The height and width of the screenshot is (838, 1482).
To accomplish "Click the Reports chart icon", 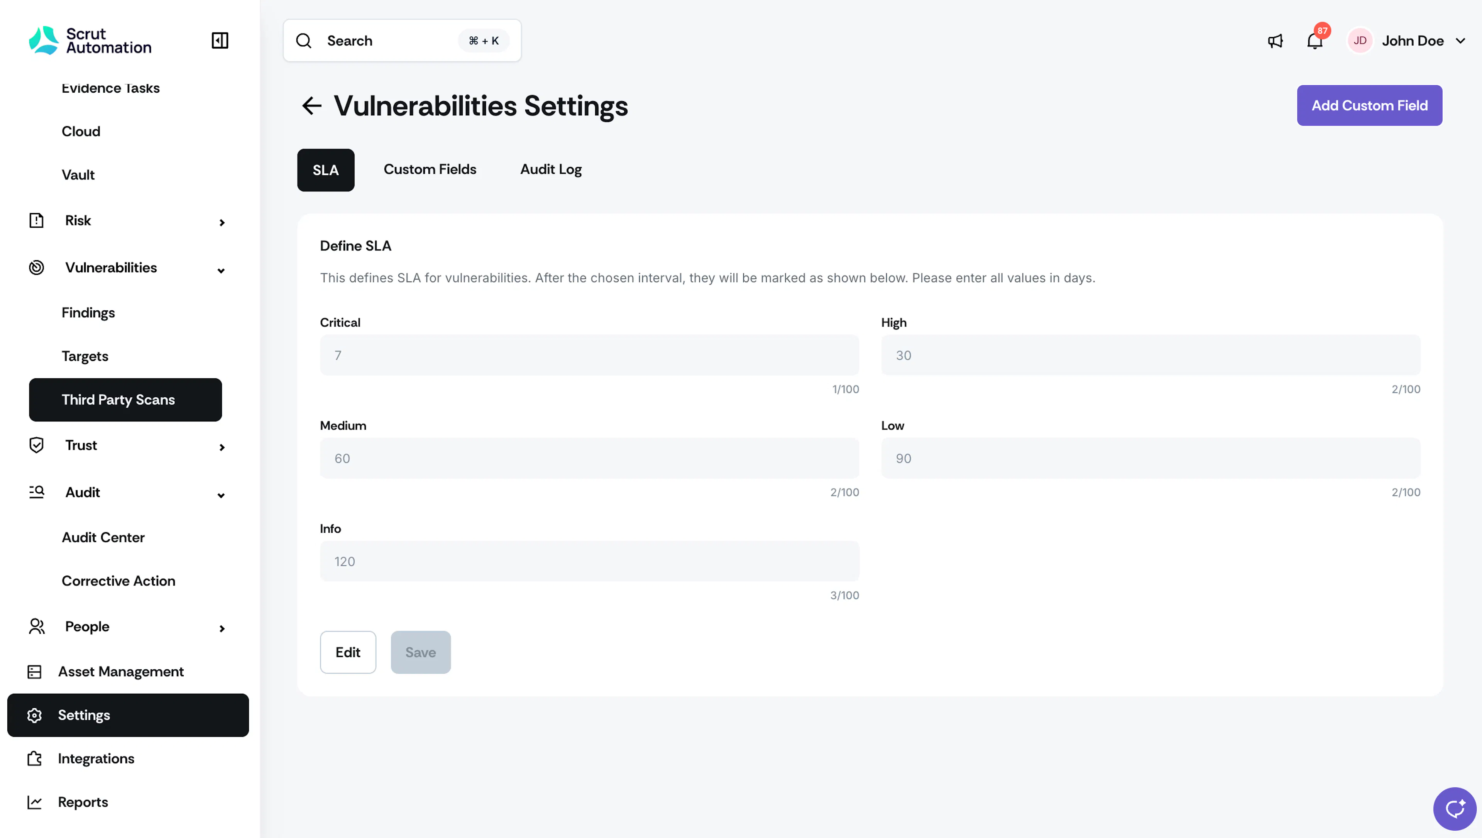I will tap(34, 802).
